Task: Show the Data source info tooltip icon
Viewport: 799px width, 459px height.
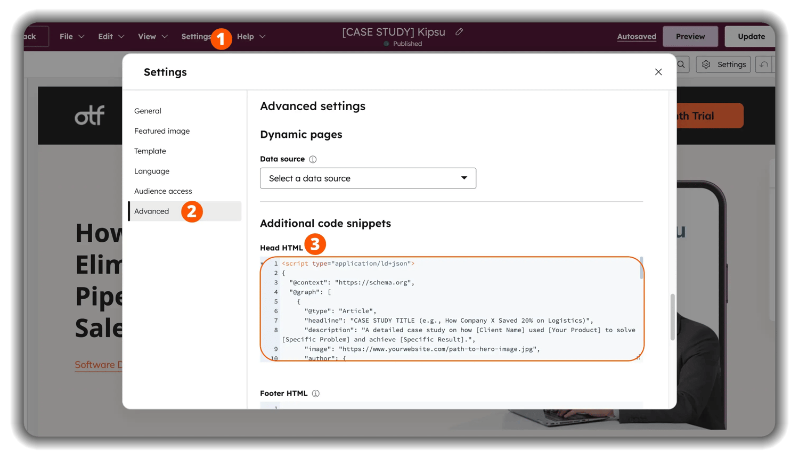Action: pyautogui.click(x=313, y=159)
